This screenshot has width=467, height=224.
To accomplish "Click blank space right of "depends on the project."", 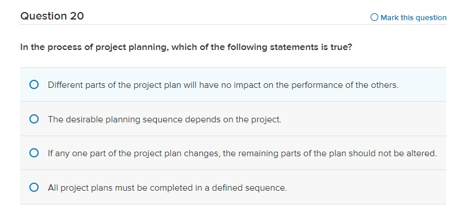I will point(363,119).
